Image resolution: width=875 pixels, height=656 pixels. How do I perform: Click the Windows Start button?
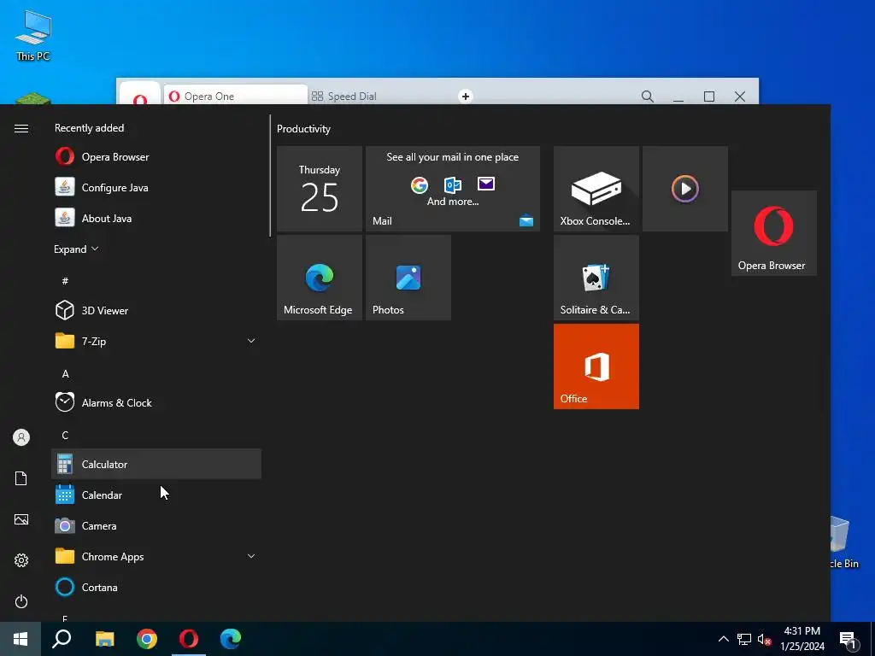click(21, 639)
